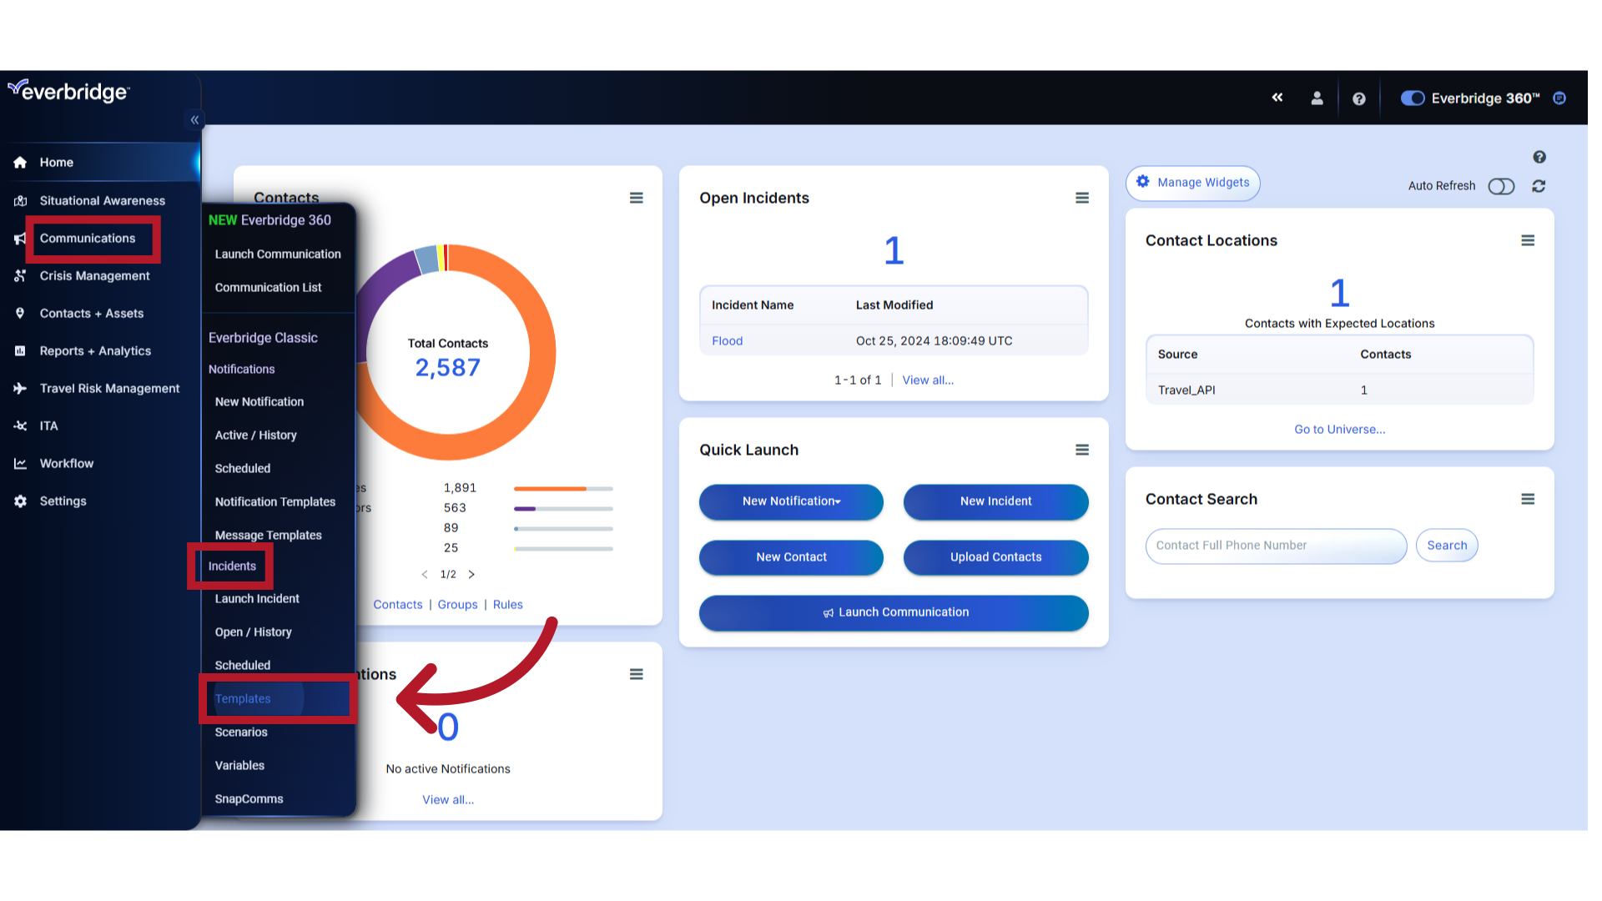The width and height of the screenshot is (1602, 901).
Task: Click the Go to Universe link
Action: point(1339,430)
